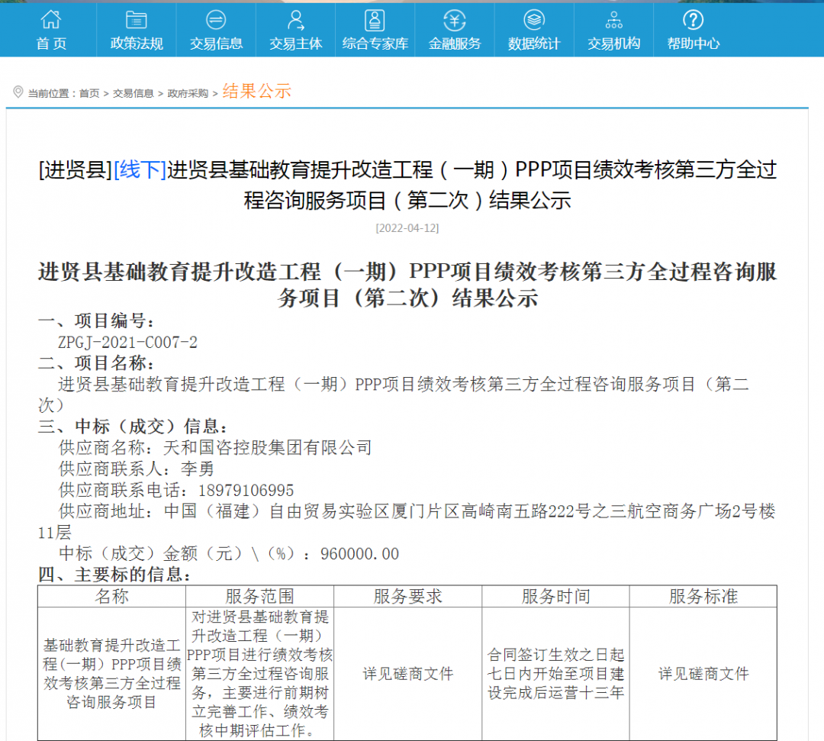Open the 交易主体 menu label
This screenshot has height=741, width=824.
[295, 43]
